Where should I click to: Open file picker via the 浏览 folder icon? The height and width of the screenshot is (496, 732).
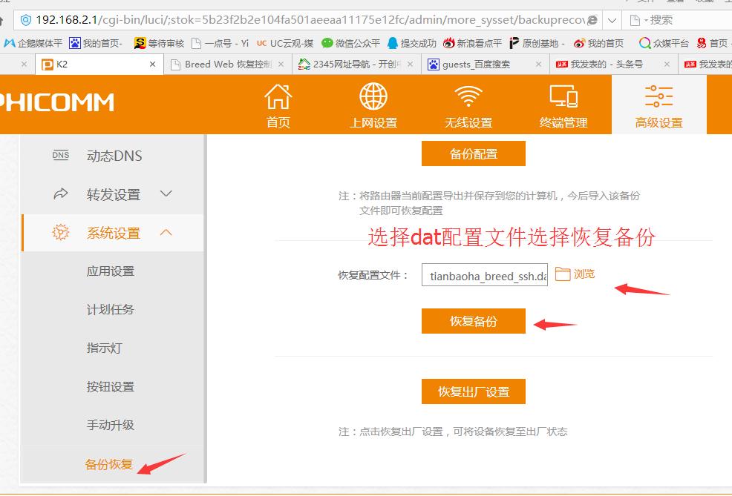pyautogui.click(x=562, y=274)
